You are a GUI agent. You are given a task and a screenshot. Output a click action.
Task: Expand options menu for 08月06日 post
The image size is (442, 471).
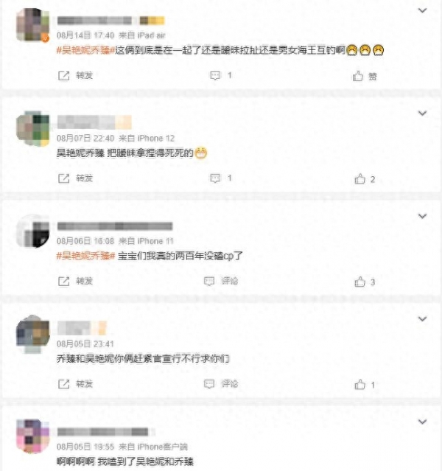click(x=423, y=216)
